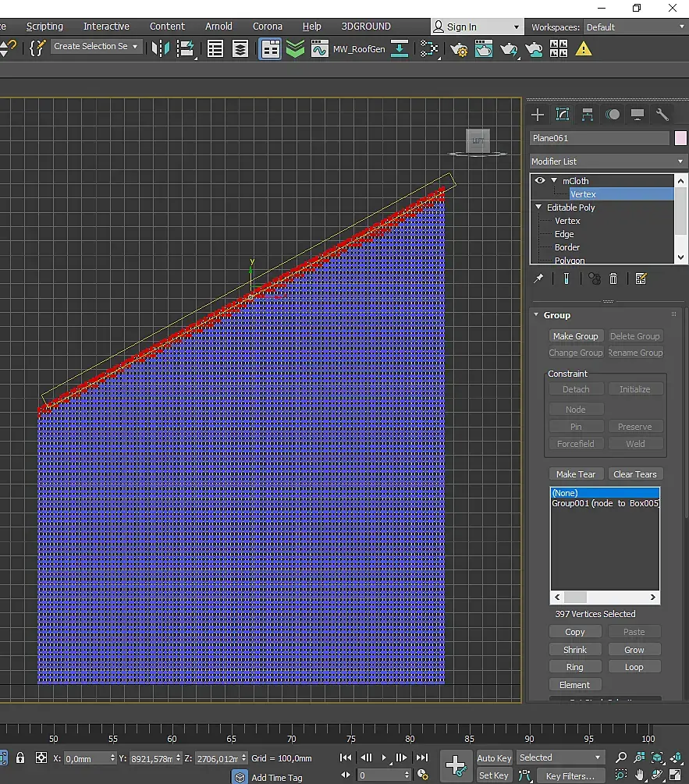This screenshot has height=784, width=689.
Task: Open the Arnold menu
Action: click(x=218, y=27)
